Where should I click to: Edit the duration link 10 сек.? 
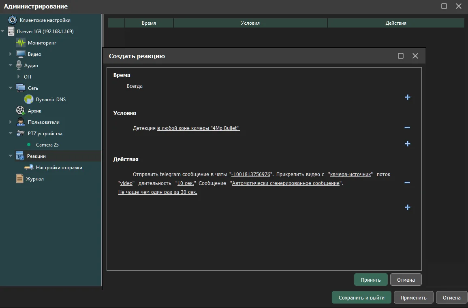[x=186, y=183]
